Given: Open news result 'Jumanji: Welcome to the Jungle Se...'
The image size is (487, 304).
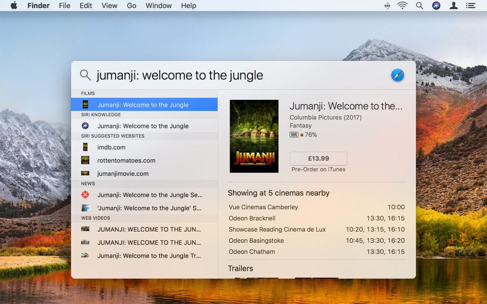Looking at the screenshot, I should point(145,194).
